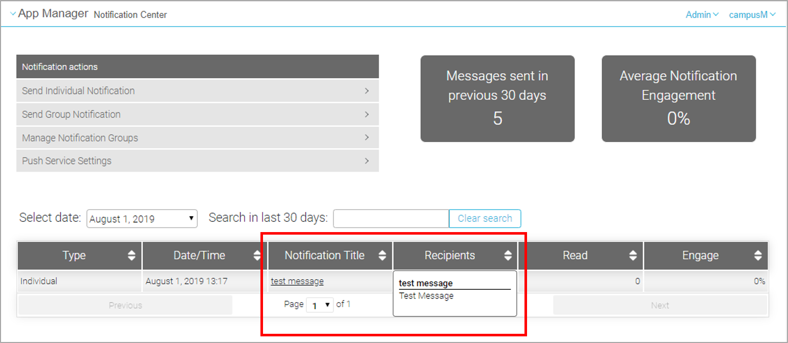The height and width of the screenshot is (343, 788).
Task: Sort by Date/Time column arrows
Action: point(257,256)
